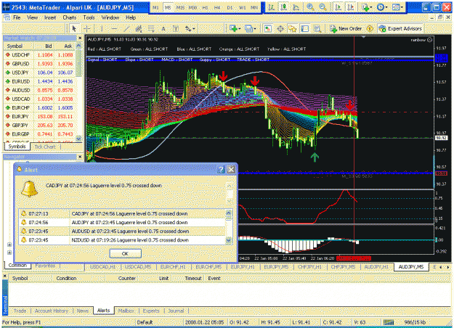The height and width of the screenshot is (328, 454).
Task: Zoom out of the chart
Action: [323, 7]
